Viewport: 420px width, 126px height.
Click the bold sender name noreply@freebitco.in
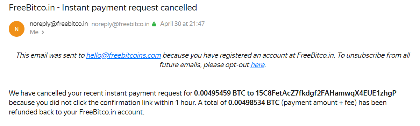pos(59,24)
